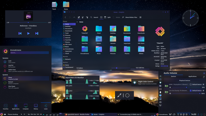This screenshot has height=116, width=206.
Task: Click Split view button in Dolphin
Action: click(x=107, y=17)
